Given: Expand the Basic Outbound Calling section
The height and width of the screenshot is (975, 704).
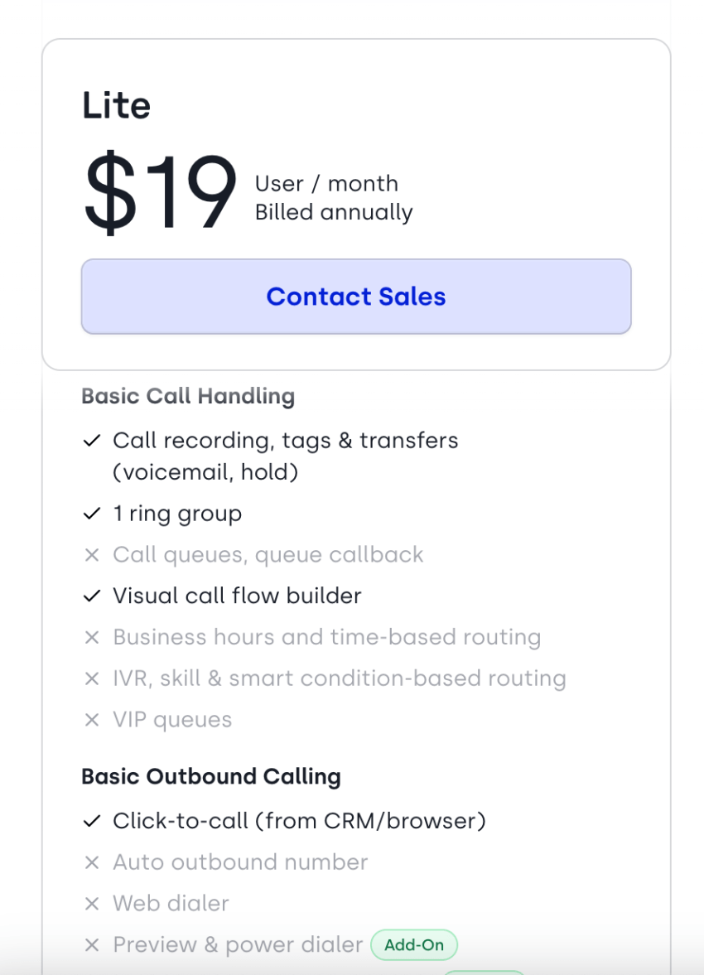Looking at the screenshot, I should click(210, 776).
